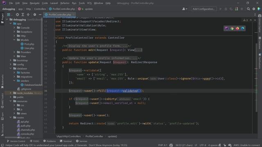Select auth.php under routes
Screen dimensions: 262x147
24,126
